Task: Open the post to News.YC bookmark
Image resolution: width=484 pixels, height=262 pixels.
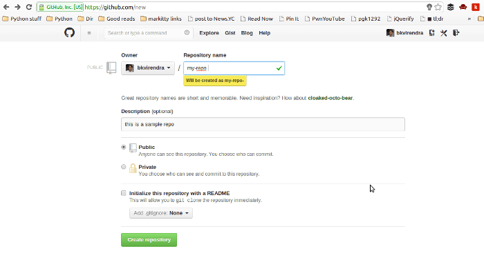Action: coord(211,19)
